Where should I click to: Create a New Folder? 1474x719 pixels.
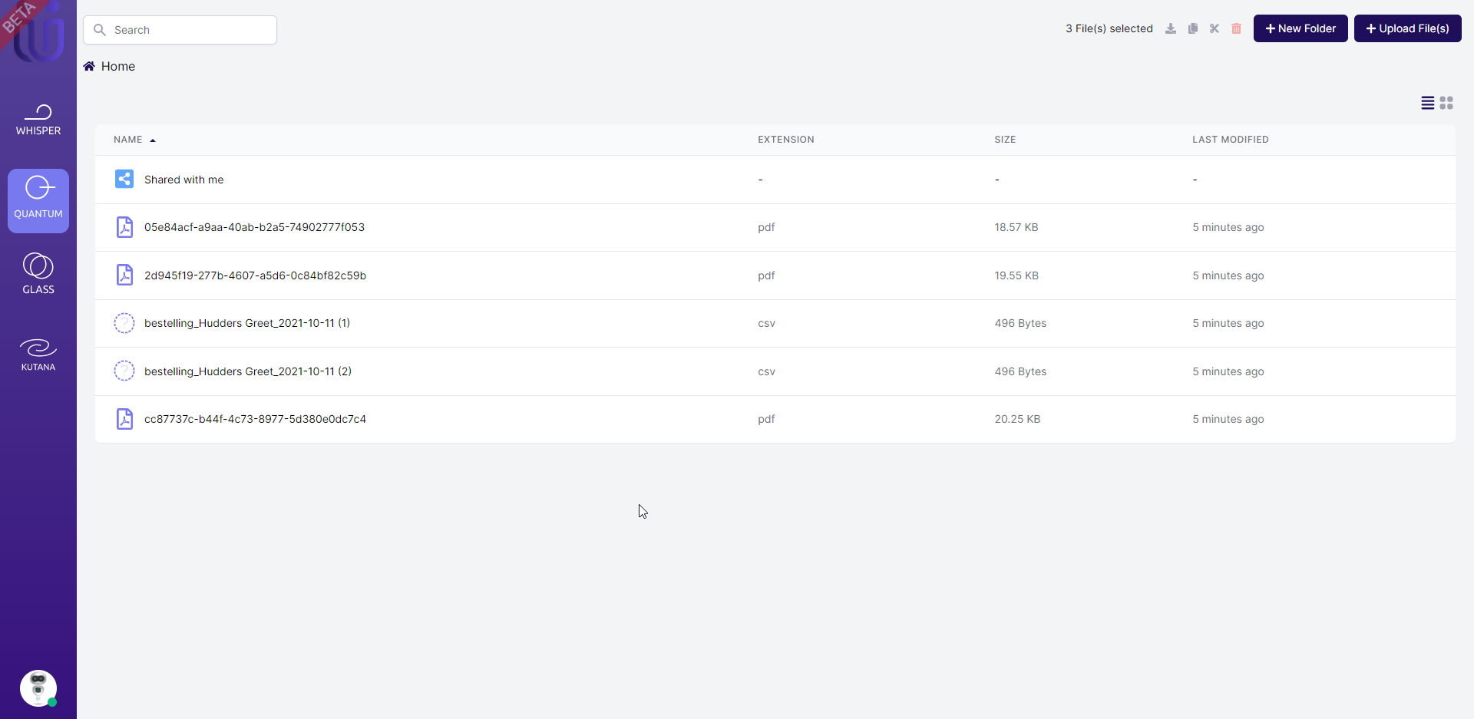point(1300,28)
